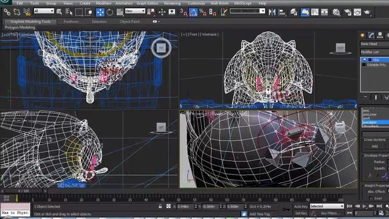The image size is (389, 219).
Task: Open the All selection filter dropdown
Action: pos(44,11)
